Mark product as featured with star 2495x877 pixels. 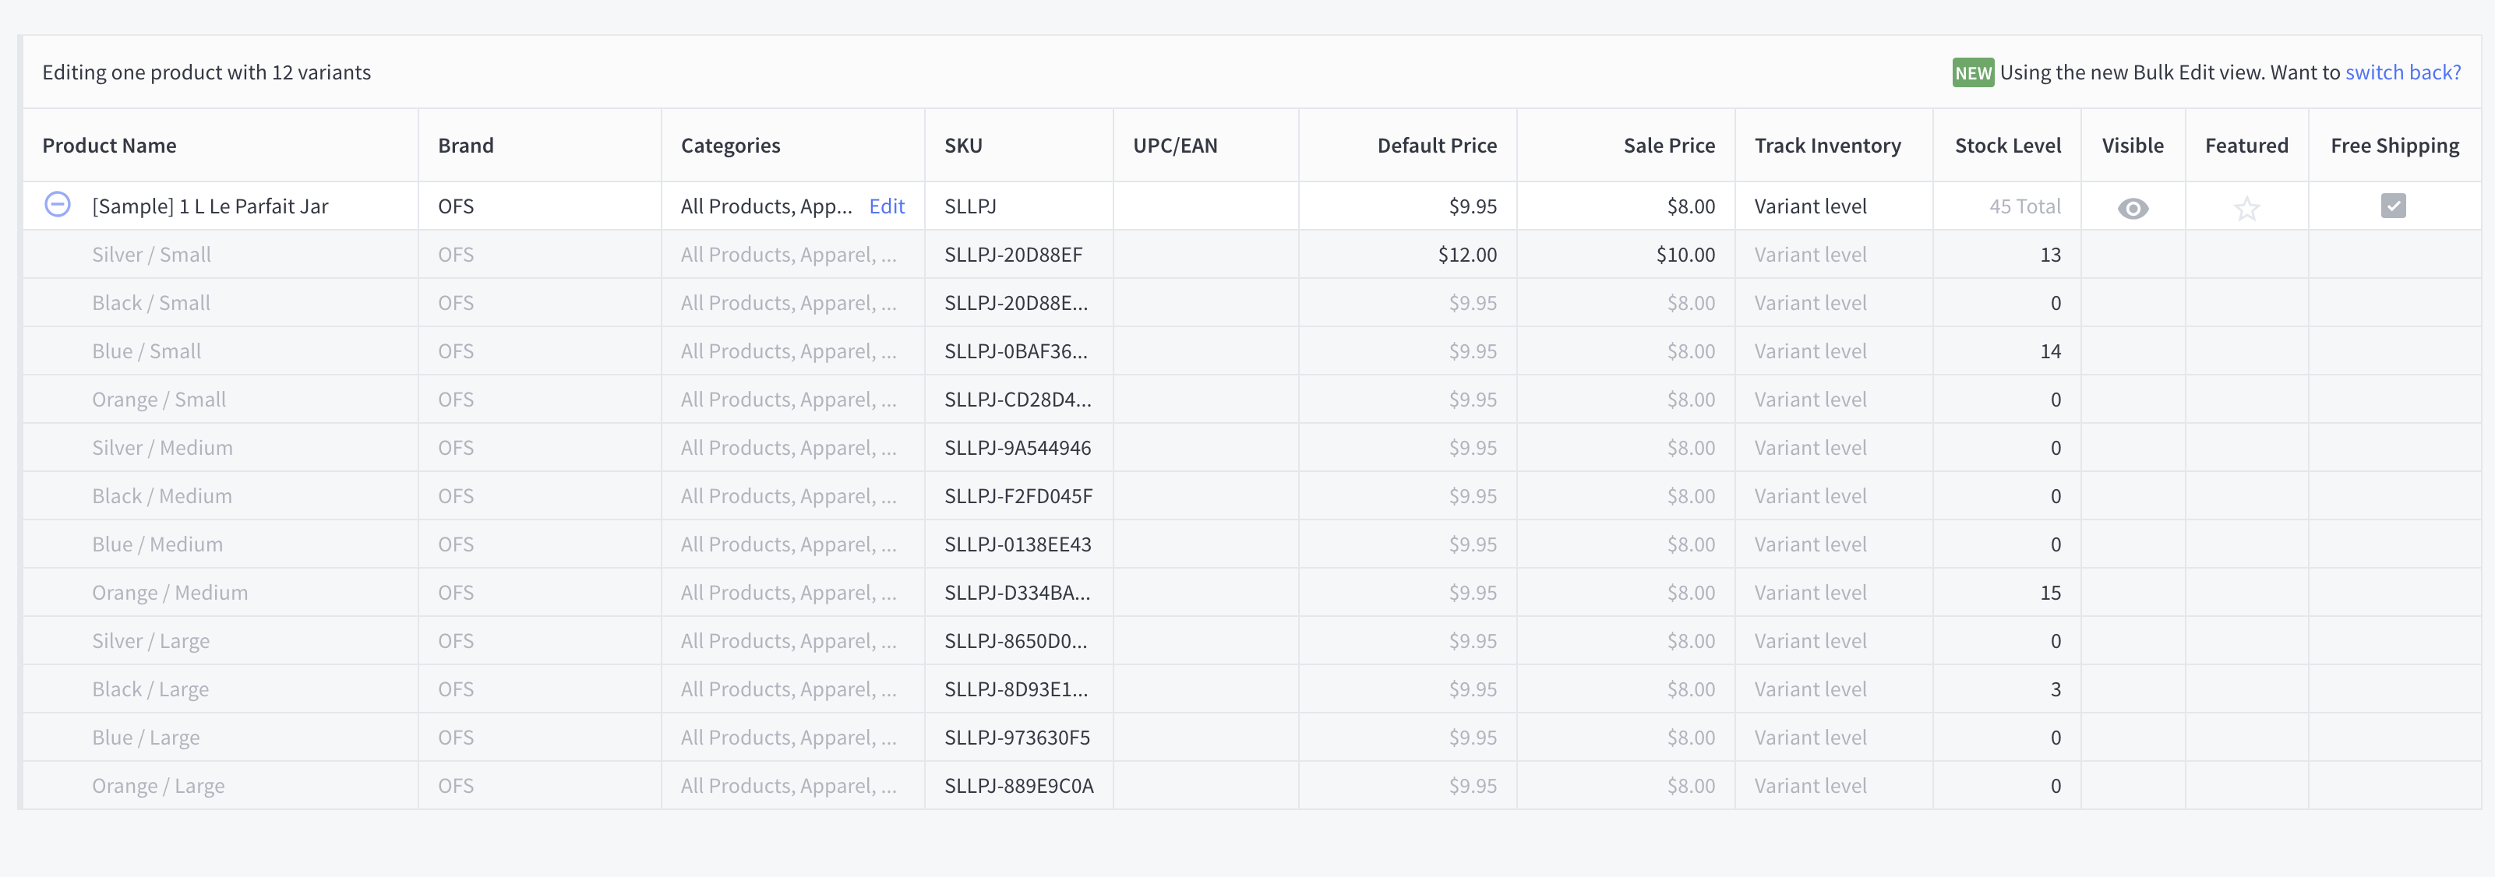click(2246, 208)
